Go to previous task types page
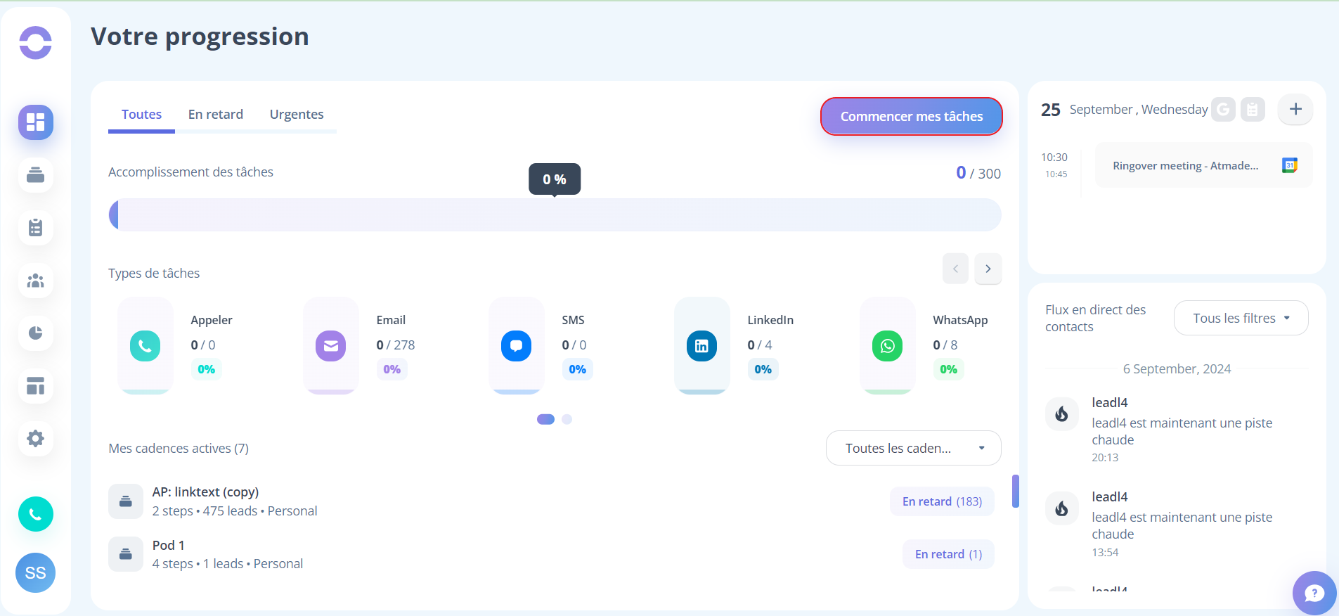Image resolution: width=1339 pixels, height=616 pixels. pos(955,269)
